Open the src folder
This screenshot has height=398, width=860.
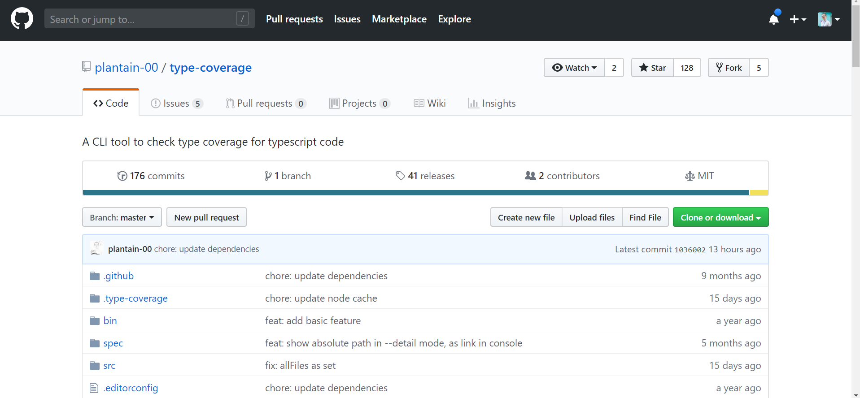tap(109, 365)
